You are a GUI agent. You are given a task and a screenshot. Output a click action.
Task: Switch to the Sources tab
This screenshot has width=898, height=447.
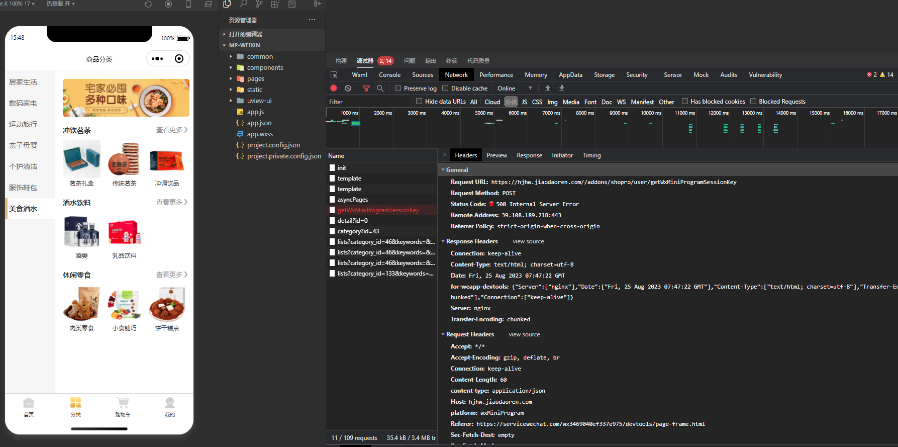(423, 74)
